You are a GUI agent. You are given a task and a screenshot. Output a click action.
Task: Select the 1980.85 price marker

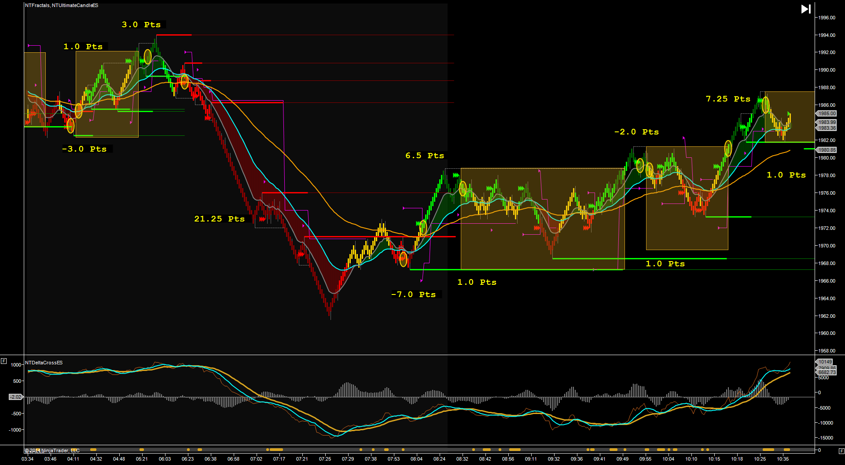827,150
